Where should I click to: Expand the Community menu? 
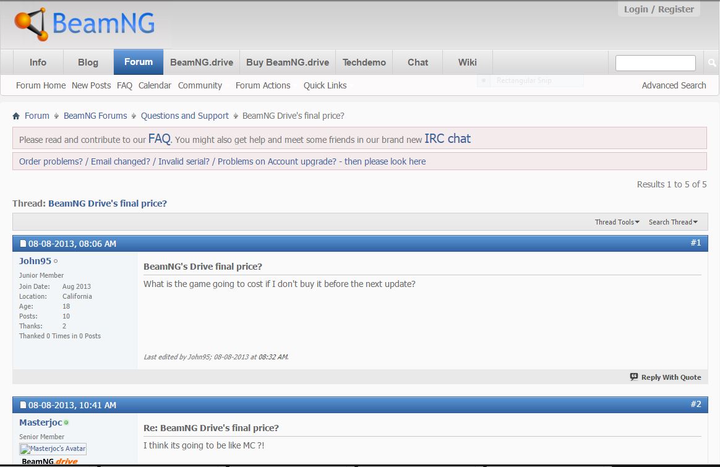200,85
